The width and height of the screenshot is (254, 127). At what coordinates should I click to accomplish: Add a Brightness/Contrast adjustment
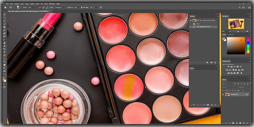[x=228, y=67]
